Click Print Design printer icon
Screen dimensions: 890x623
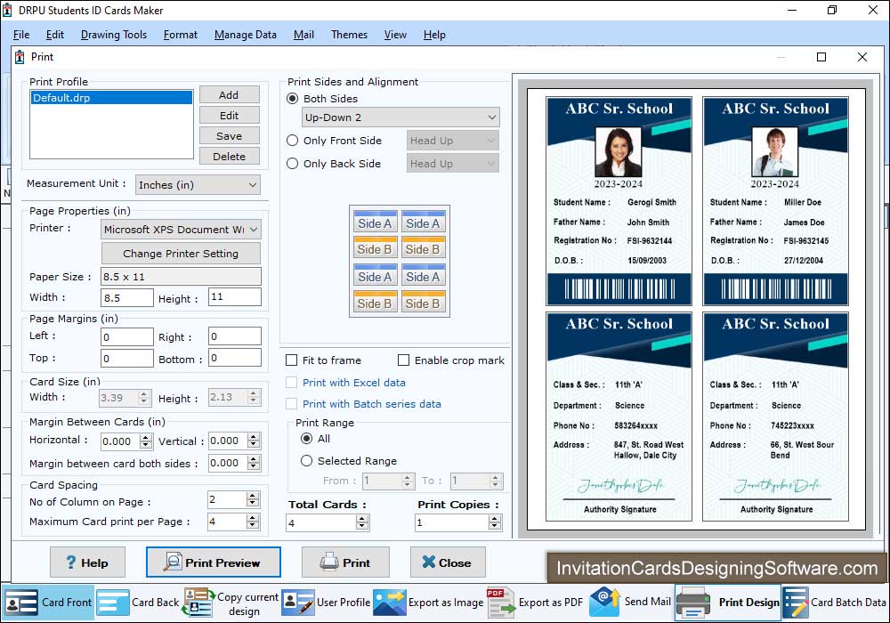point(693,602)
